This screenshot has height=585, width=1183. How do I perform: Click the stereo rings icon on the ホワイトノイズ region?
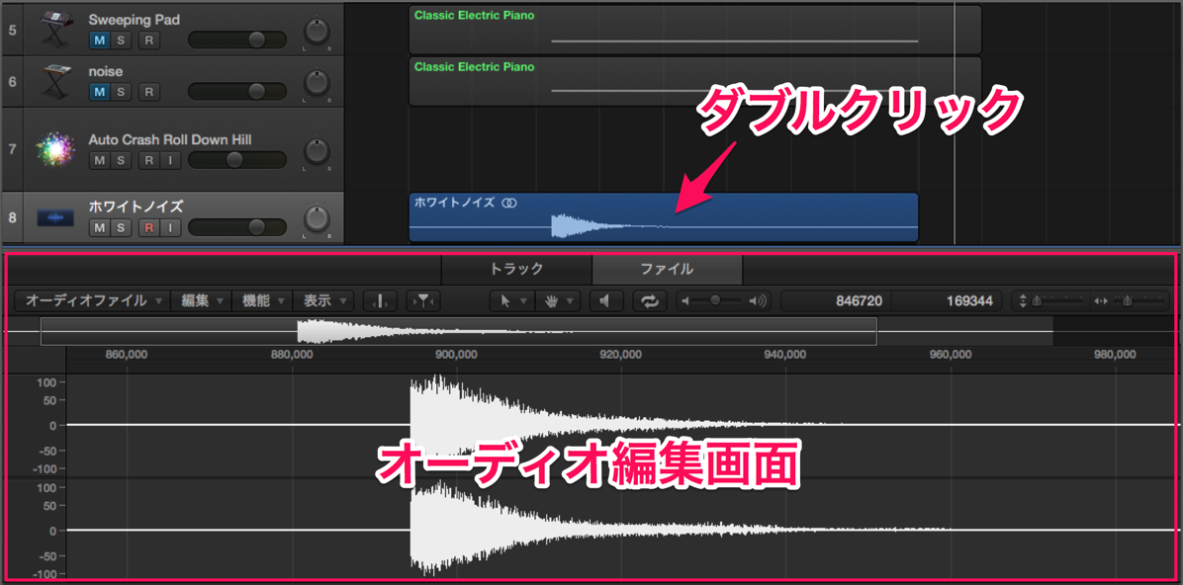(509, 203)
